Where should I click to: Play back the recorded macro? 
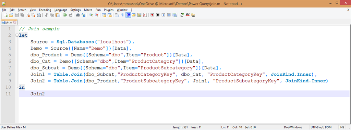pyautogui.click(x=164, y=15)
